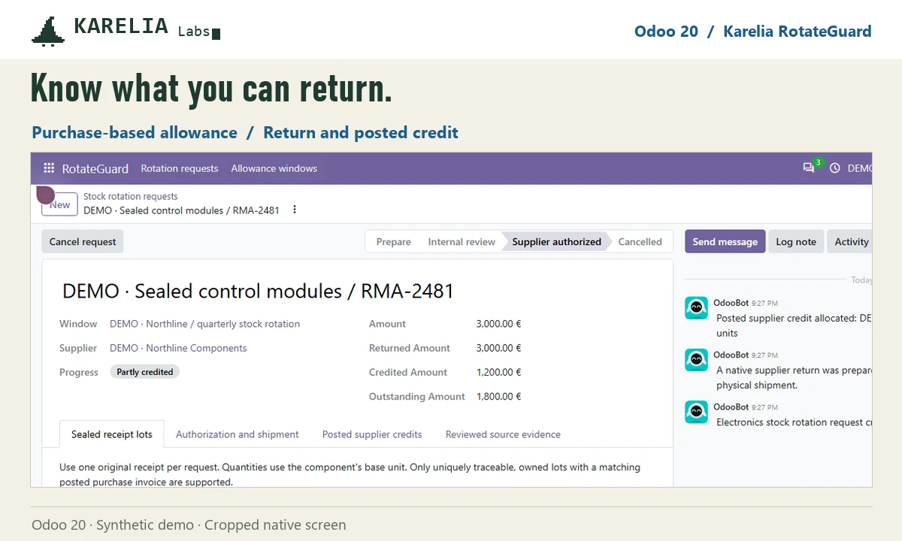Open the Rotation requests menu

tap(180, 168)
